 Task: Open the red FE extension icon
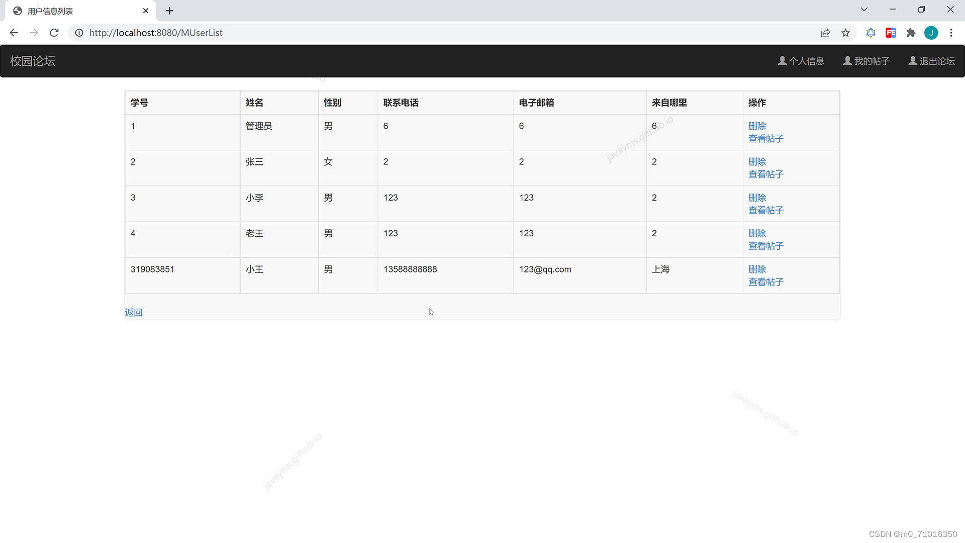891,33
